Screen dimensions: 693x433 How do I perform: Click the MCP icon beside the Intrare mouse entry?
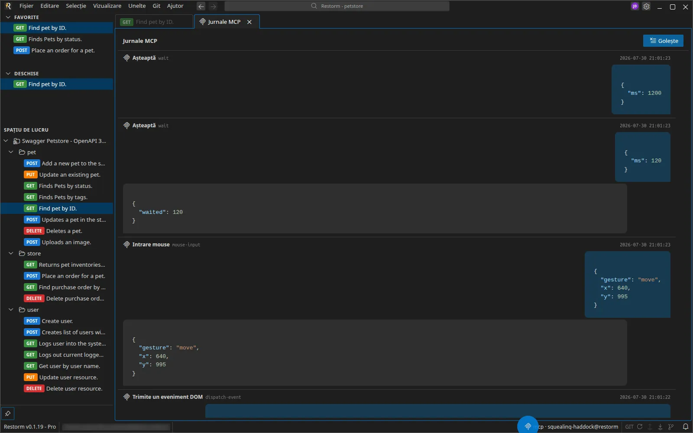click(126, 244)
